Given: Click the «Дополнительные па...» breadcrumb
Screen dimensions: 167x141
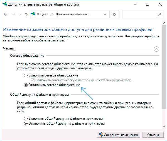Looking at the screenshot, I should tap(72, 14).
